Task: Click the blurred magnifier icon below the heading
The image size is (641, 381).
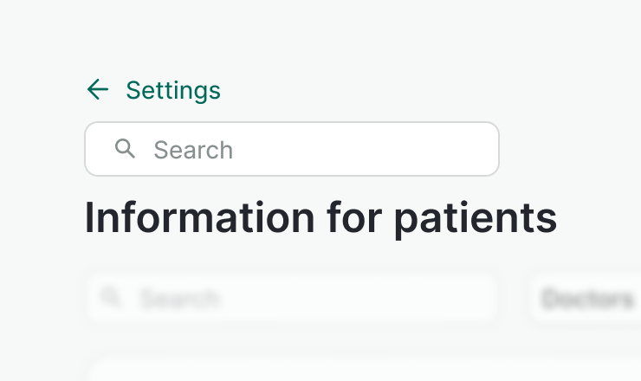Action: click(x=110, y=299)
